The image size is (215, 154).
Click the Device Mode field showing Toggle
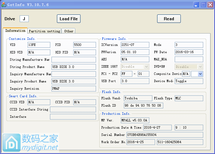(x=189, y=81)
